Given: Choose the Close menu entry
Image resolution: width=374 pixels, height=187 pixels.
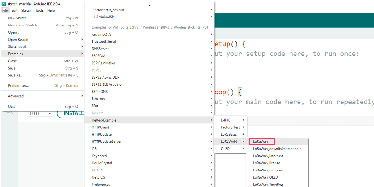Looking at the screenshot, I should tap(42, 61).
